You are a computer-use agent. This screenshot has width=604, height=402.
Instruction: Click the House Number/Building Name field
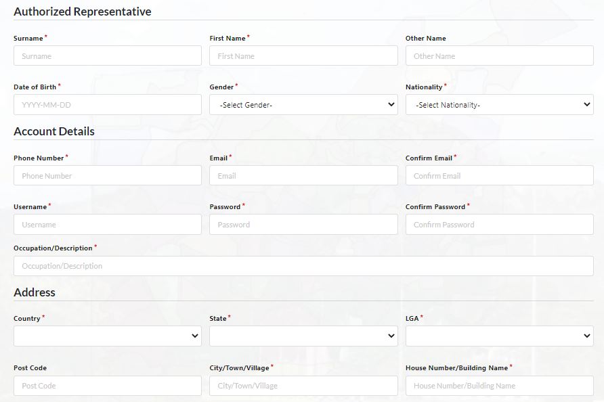[x=499, y=386]
